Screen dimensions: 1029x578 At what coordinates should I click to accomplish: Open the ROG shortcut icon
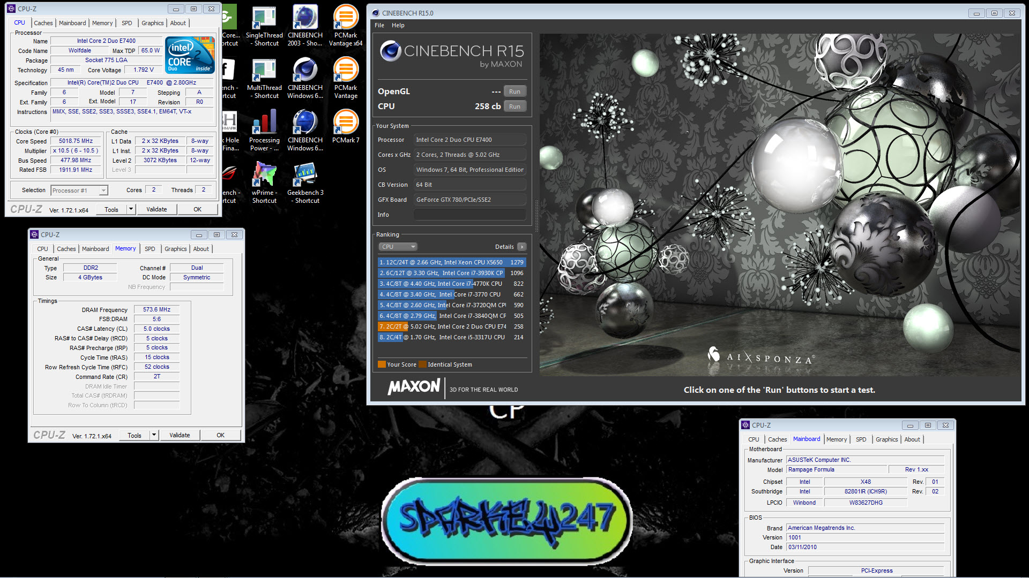point(229,184)
